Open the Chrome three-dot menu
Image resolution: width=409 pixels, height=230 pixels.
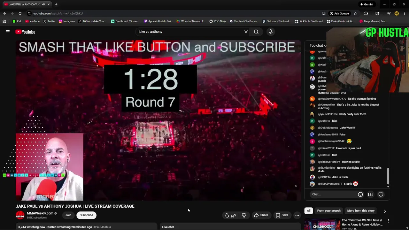[x=405, y=13]
